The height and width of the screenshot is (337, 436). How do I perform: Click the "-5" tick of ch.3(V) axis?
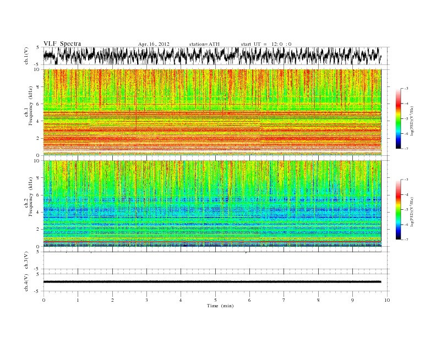(37, 269)
